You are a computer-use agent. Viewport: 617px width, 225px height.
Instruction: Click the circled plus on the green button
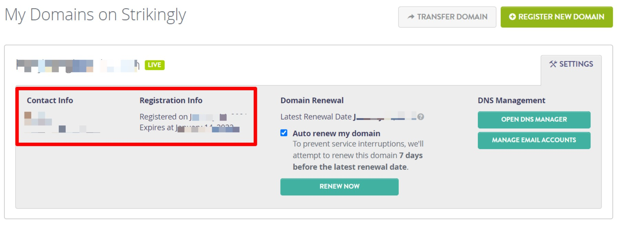pyautogui.click(x=512, y=16)
